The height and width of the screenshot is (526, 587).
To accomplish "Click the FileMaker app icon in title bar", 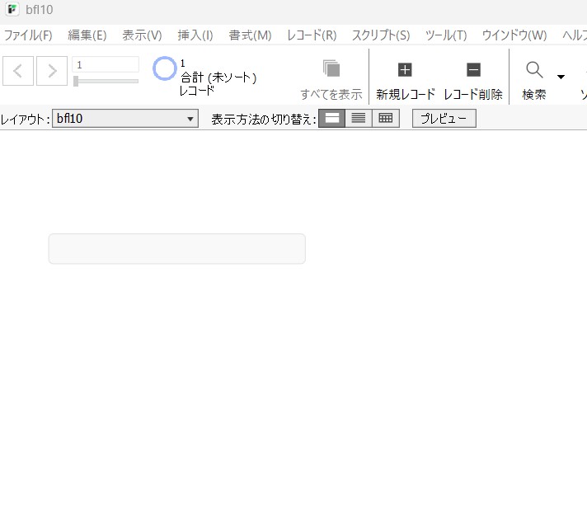I will [x=12, y=9].
